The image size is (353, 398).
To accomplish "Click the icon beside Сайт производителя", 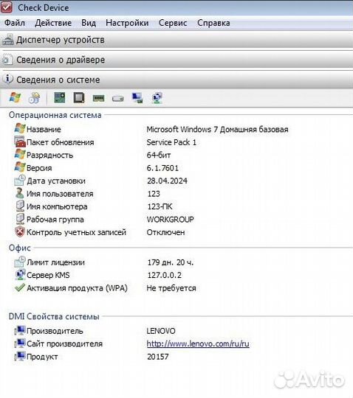I will pos(20,343).
